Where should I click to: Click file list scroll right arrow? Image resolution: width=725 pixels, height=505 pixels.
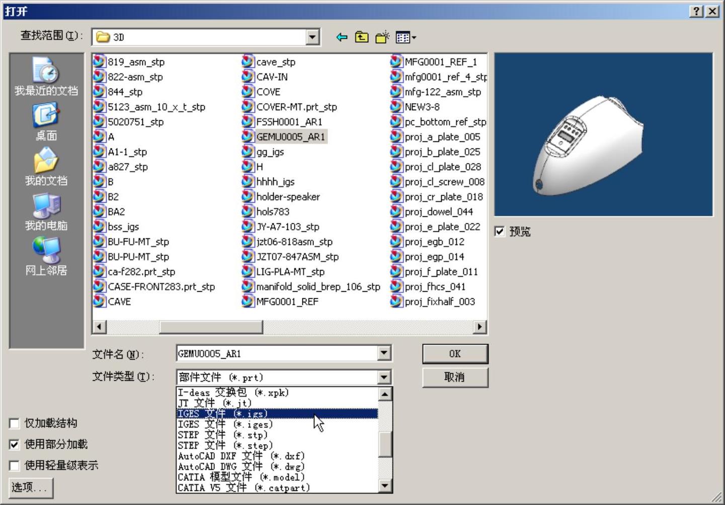click(480, 327)
